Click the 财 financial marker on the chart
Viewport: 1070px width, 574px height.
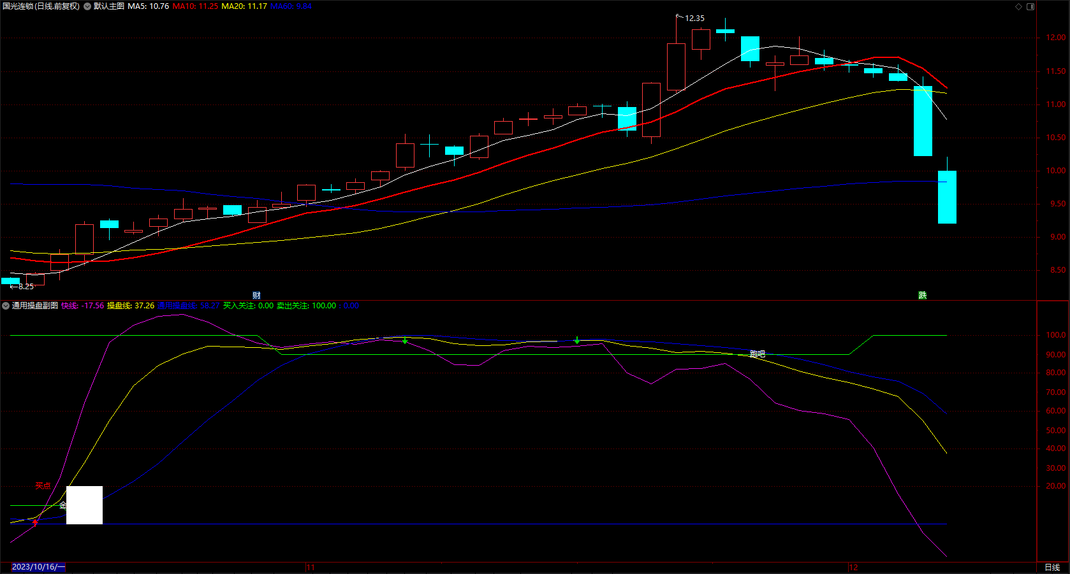[256, 296]
